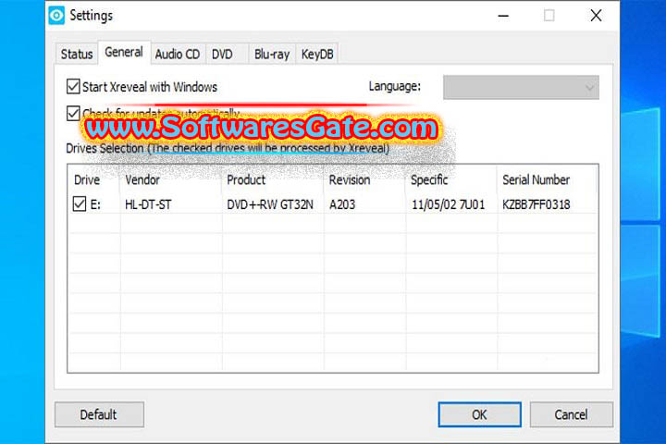The width and height of the screenshot is (666, 444).
Task: Open the Blu-ray tab
Action: 272,55
